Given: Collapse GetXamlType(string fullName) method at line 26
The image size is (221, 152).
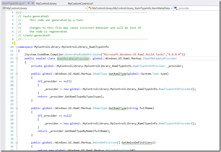Looking at the screenshot, I should [x=16, y=108].
